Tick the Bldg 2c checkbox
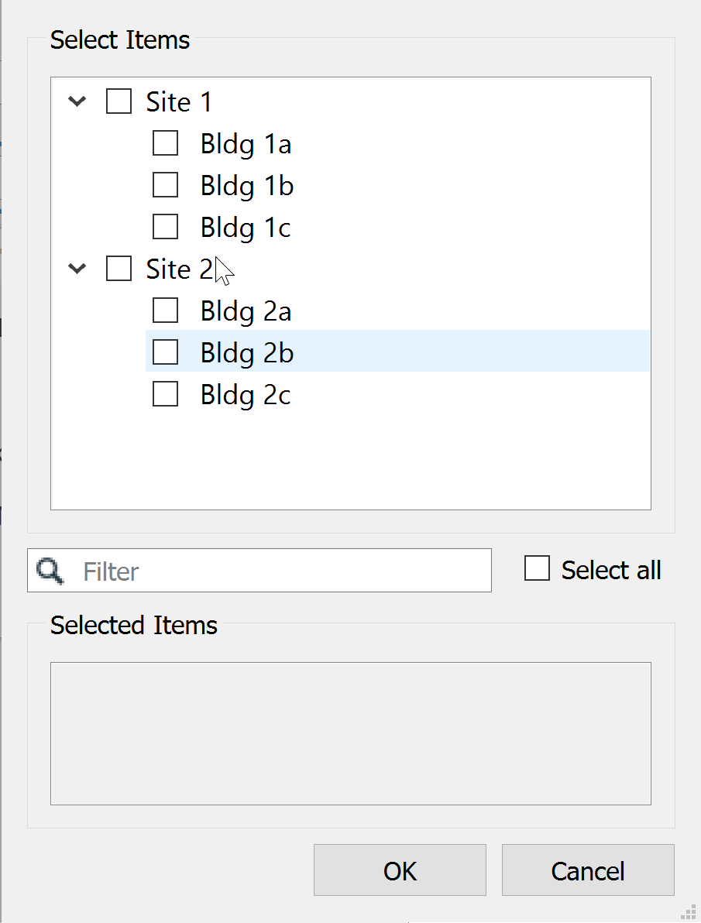This screenshot has height=923, width=701. (165, 394)
